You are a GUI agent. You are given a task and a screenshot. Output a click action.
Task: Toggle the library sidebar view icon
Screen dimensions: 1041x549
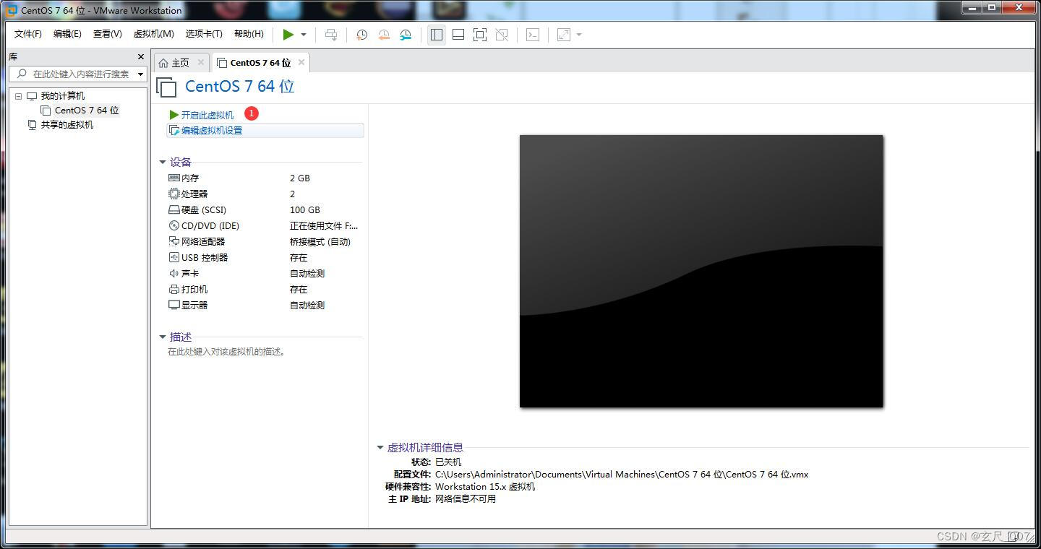coord(437,35)
